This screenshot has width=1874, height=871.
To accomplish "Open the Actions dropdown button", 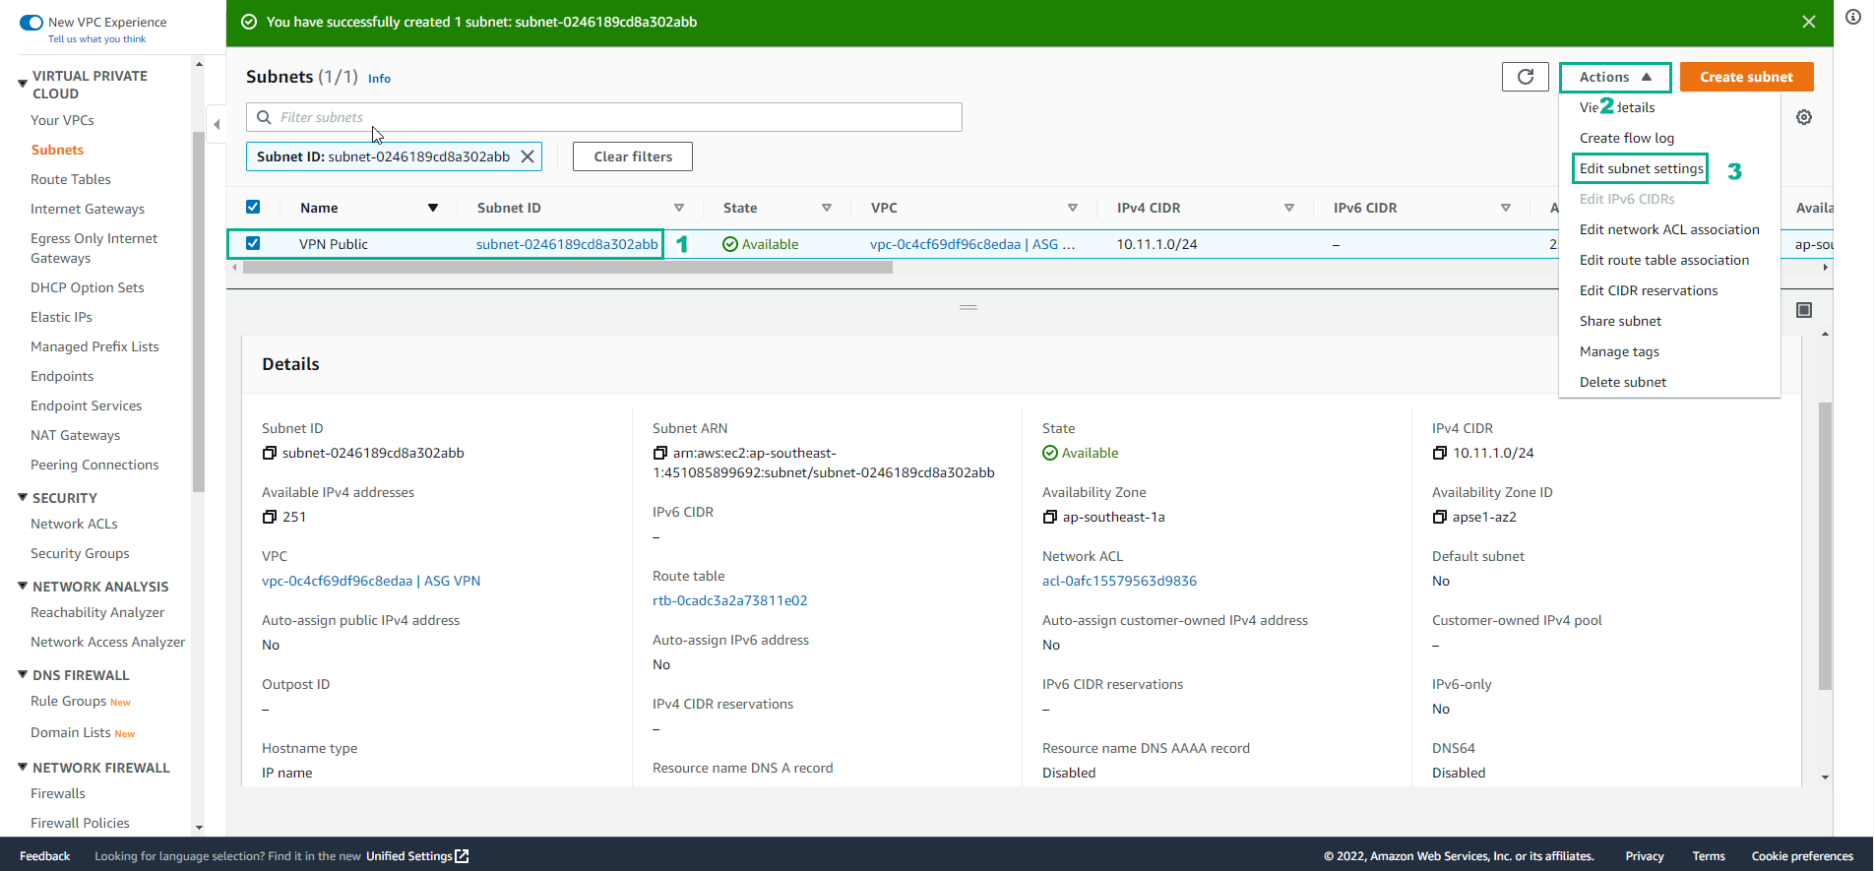I will (1615, 77).
